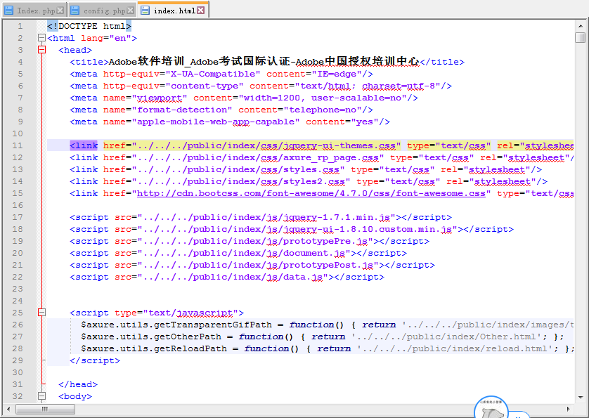The height and width of the screenshot is (418, 589).
Task: Collapse the head block fold marker
Action: (41, 50)
